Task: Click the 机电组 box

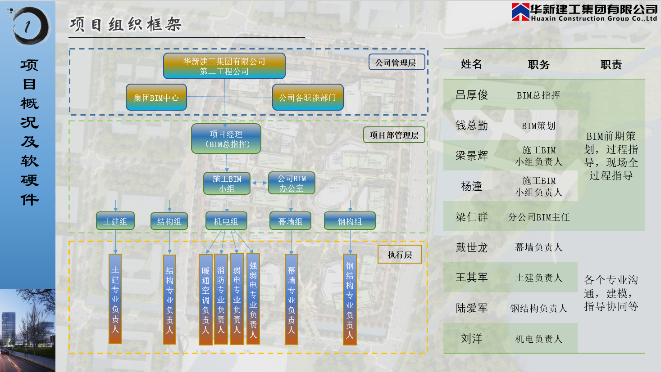Action: click(226, 221)
